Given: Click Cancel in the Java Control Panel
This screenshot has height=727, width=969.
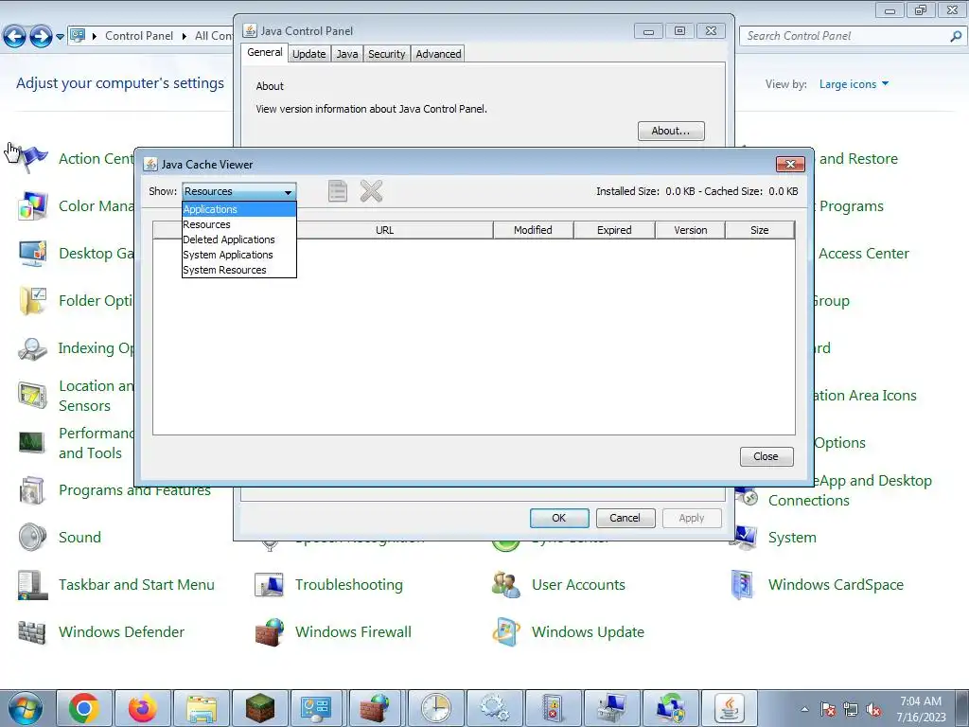Looking at the screenshot, I should coord(625,518).
